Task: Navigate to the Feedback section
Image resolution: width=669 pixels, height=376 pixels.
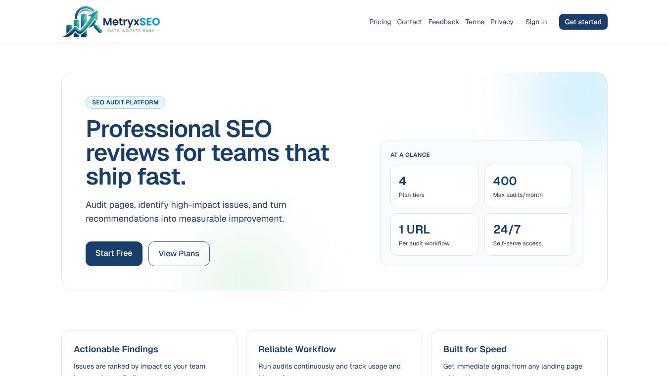Action: [443, 22]
